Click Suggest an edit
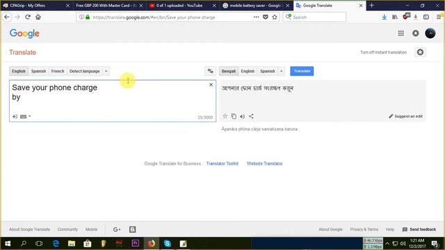Viewport: 445px width, 250px height. (405, 116)
